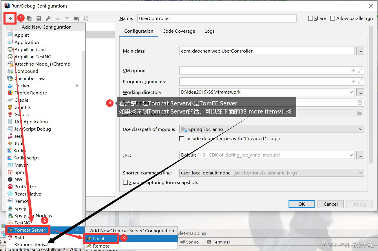
Task: Browse Working directory with ellipsis button
Action: [360, 92]
